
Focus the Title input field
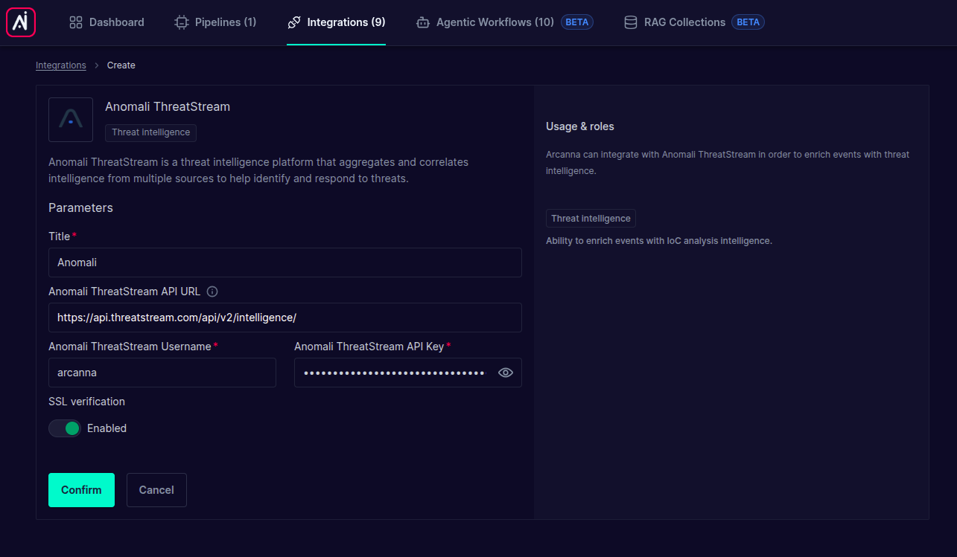point(285,263)
